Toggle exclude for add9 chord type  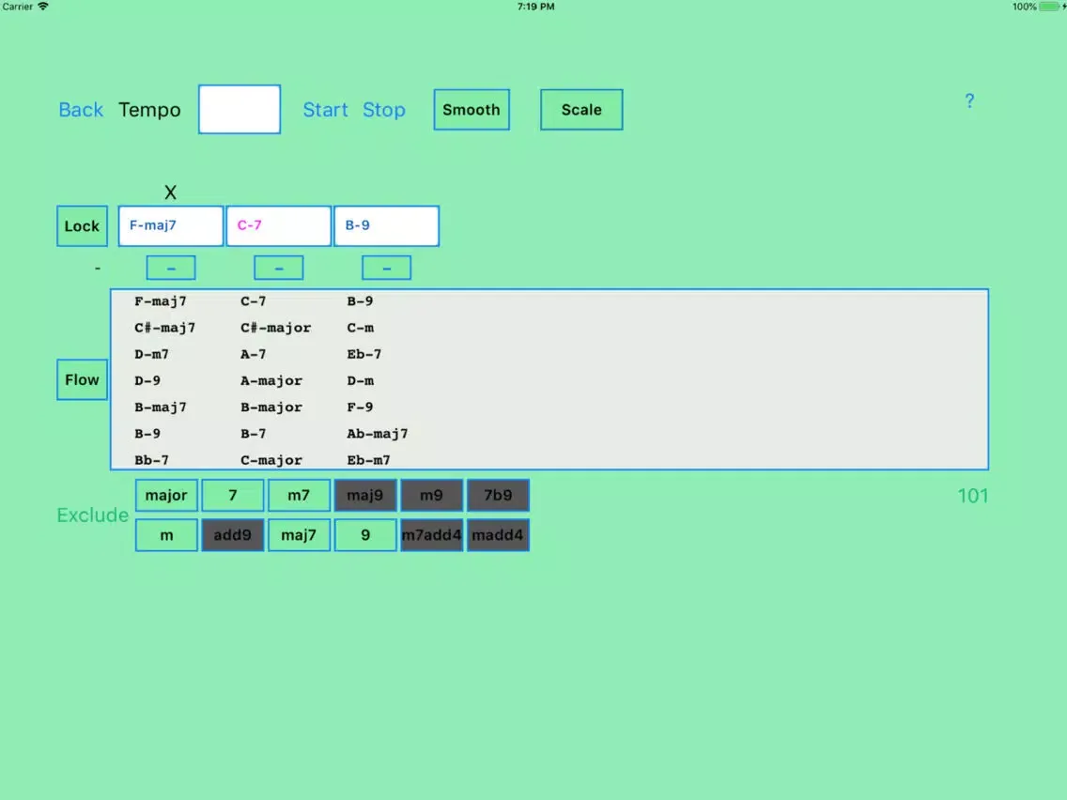point(233,535)
